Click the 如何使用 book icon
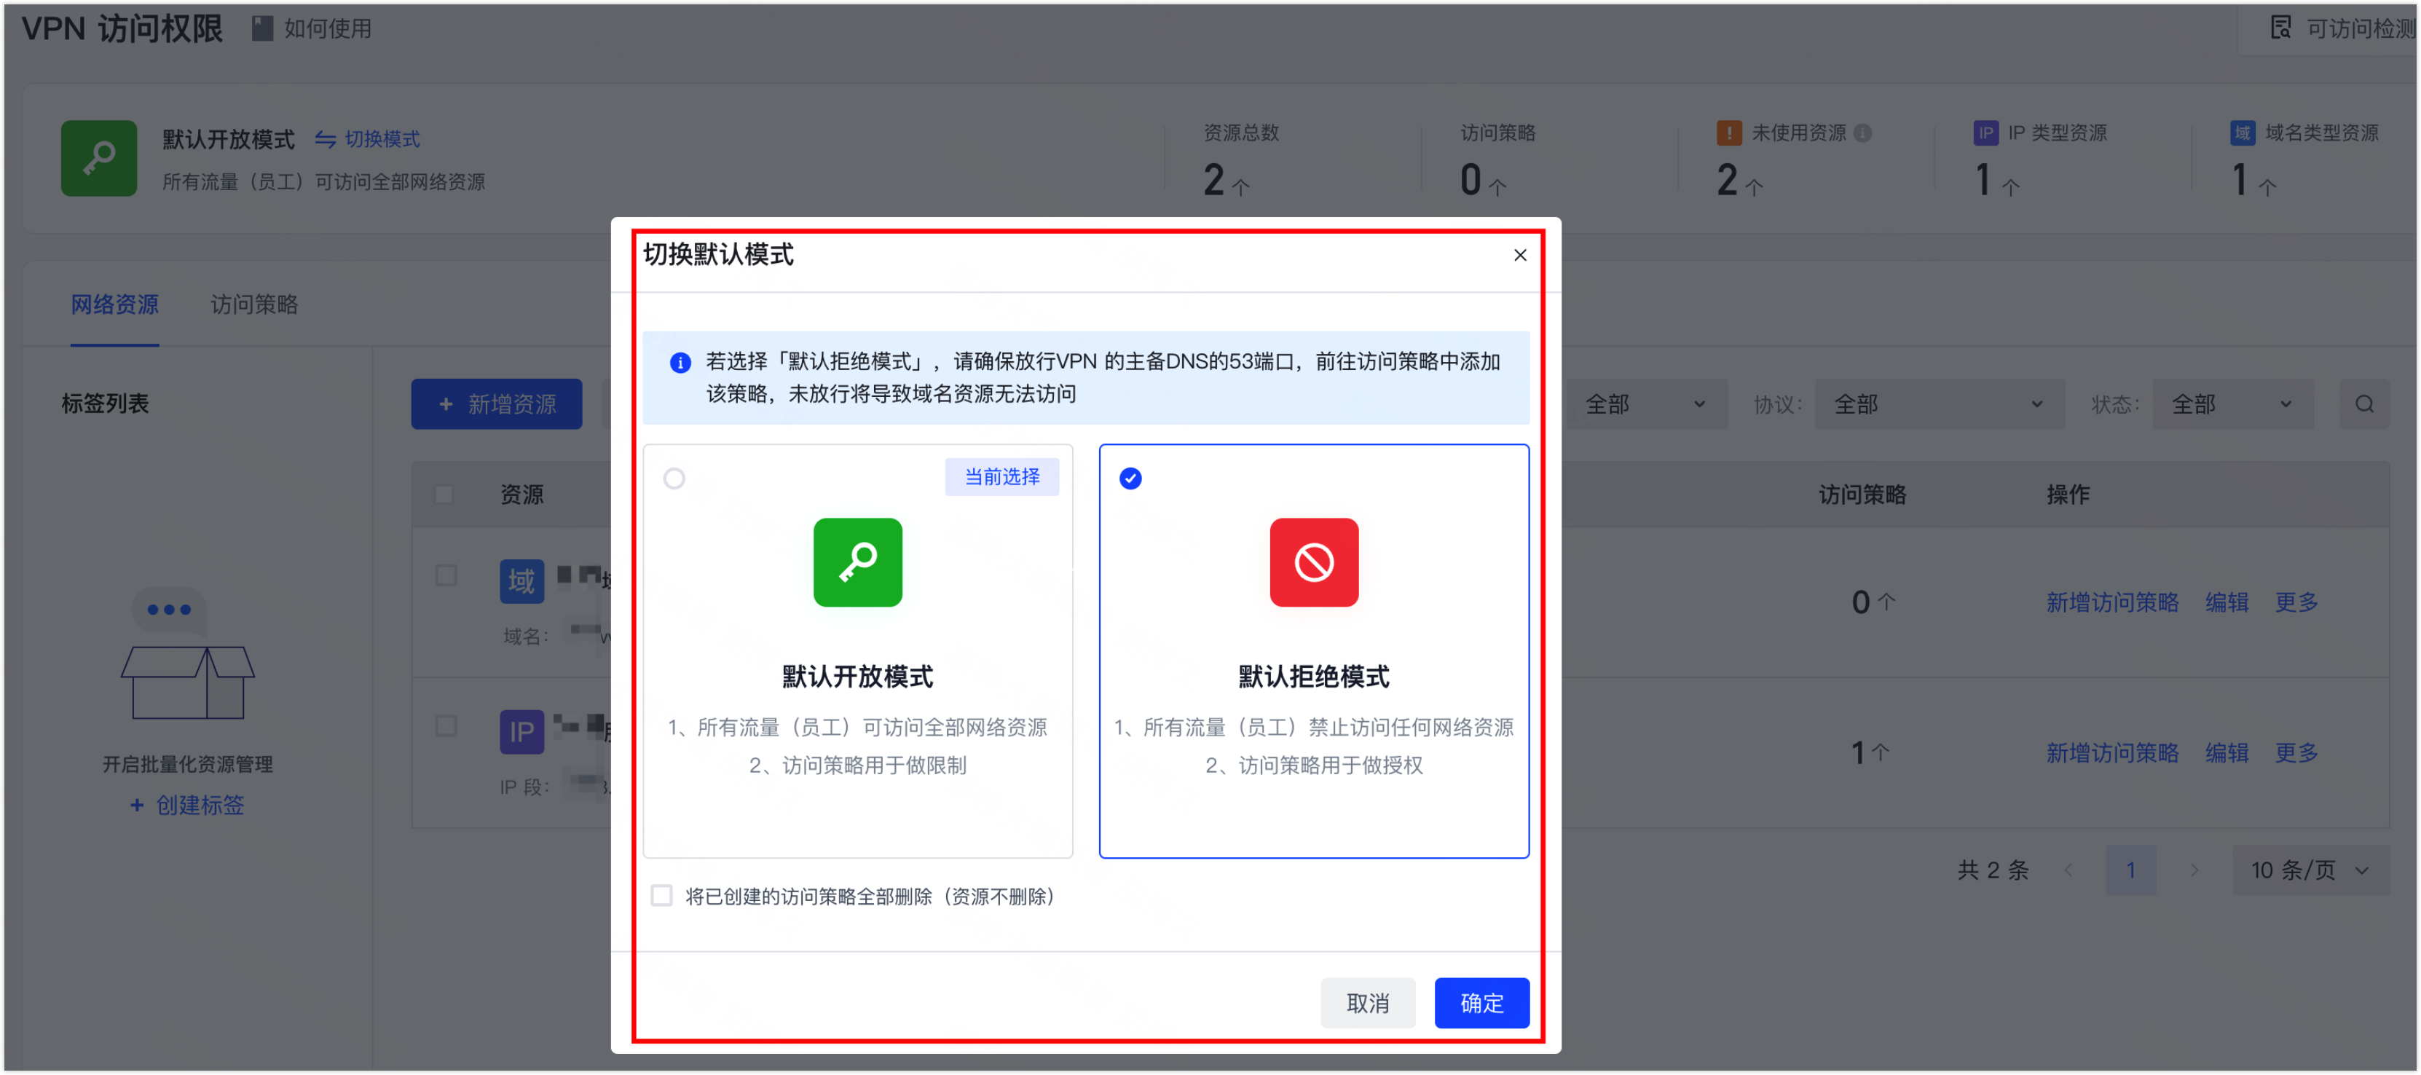2421x1075 pixels. (x=262, y=28)
